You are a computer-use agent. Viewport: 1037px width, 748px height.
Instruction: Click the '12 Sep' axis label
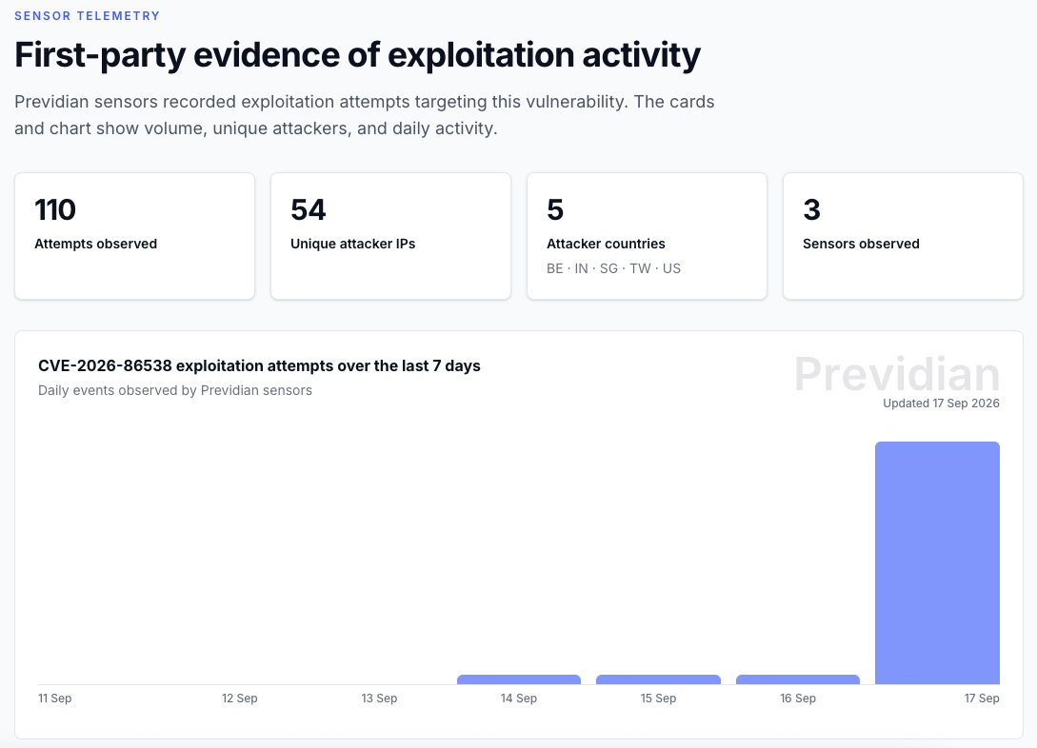(x=239, y=698)
